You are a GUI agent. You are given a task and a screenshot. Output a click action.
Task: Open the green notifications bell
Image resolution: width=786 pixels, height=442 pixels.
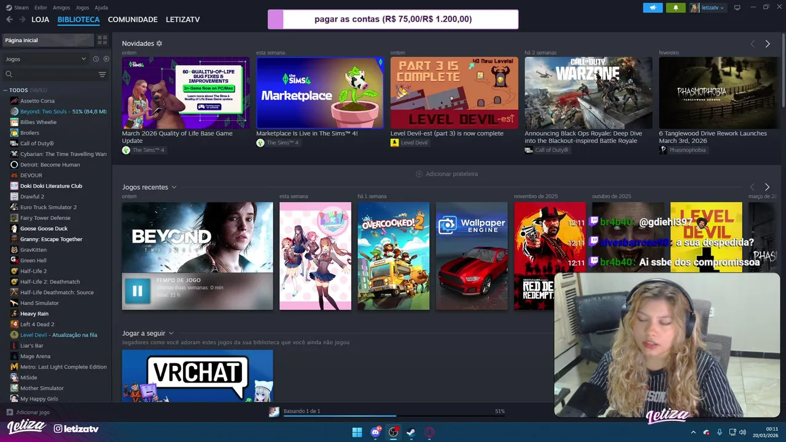[676, 7]
